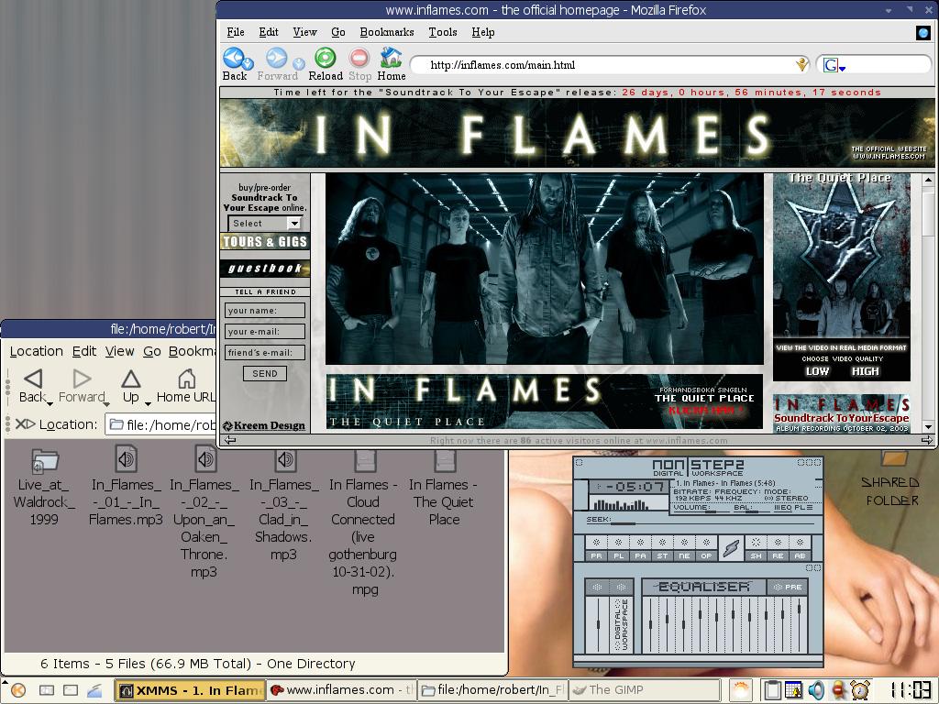Click the PL play button in XMMS
The height and width of the screenshot is (704, 939).
coord(619,548)
